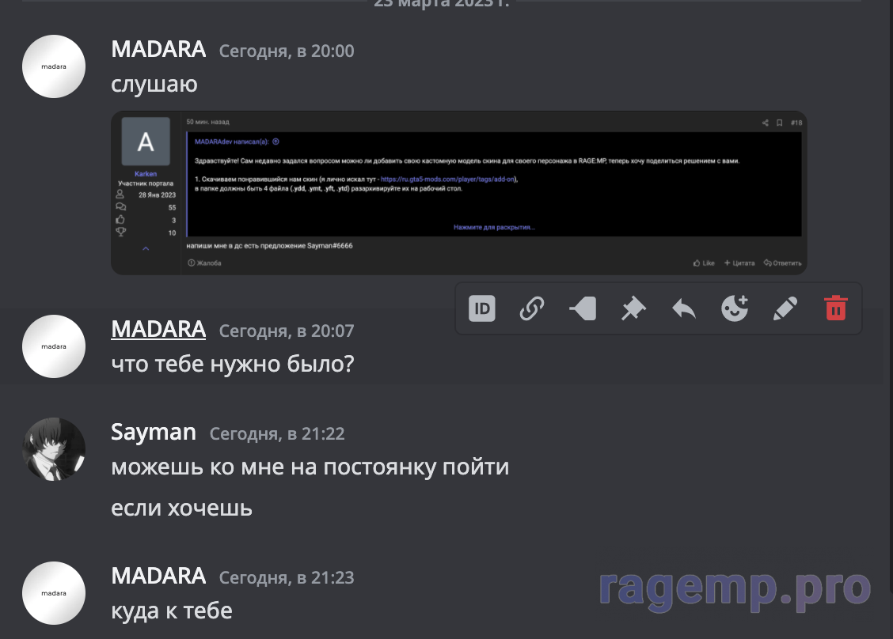Copy message link with chain icon

[532, 308]
